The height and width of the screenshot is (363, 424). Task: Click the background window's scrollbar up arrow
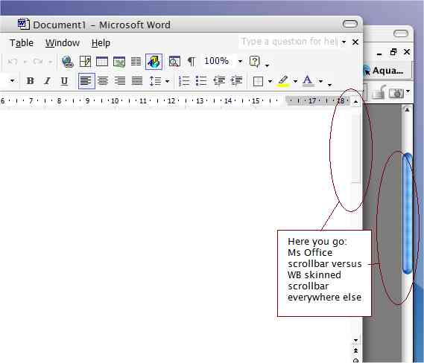408,109
